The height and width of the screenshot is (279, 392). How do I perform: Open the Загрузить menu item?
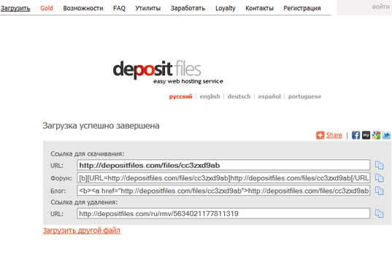click(x=15, y=8)
